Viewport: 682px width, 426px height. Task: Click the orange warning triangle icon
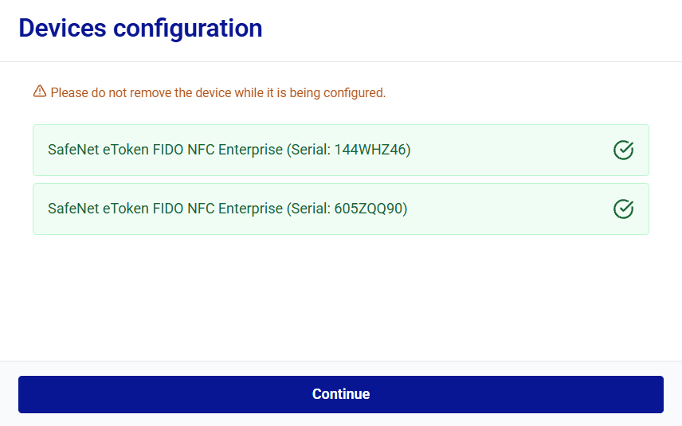(x=40, y=92)
